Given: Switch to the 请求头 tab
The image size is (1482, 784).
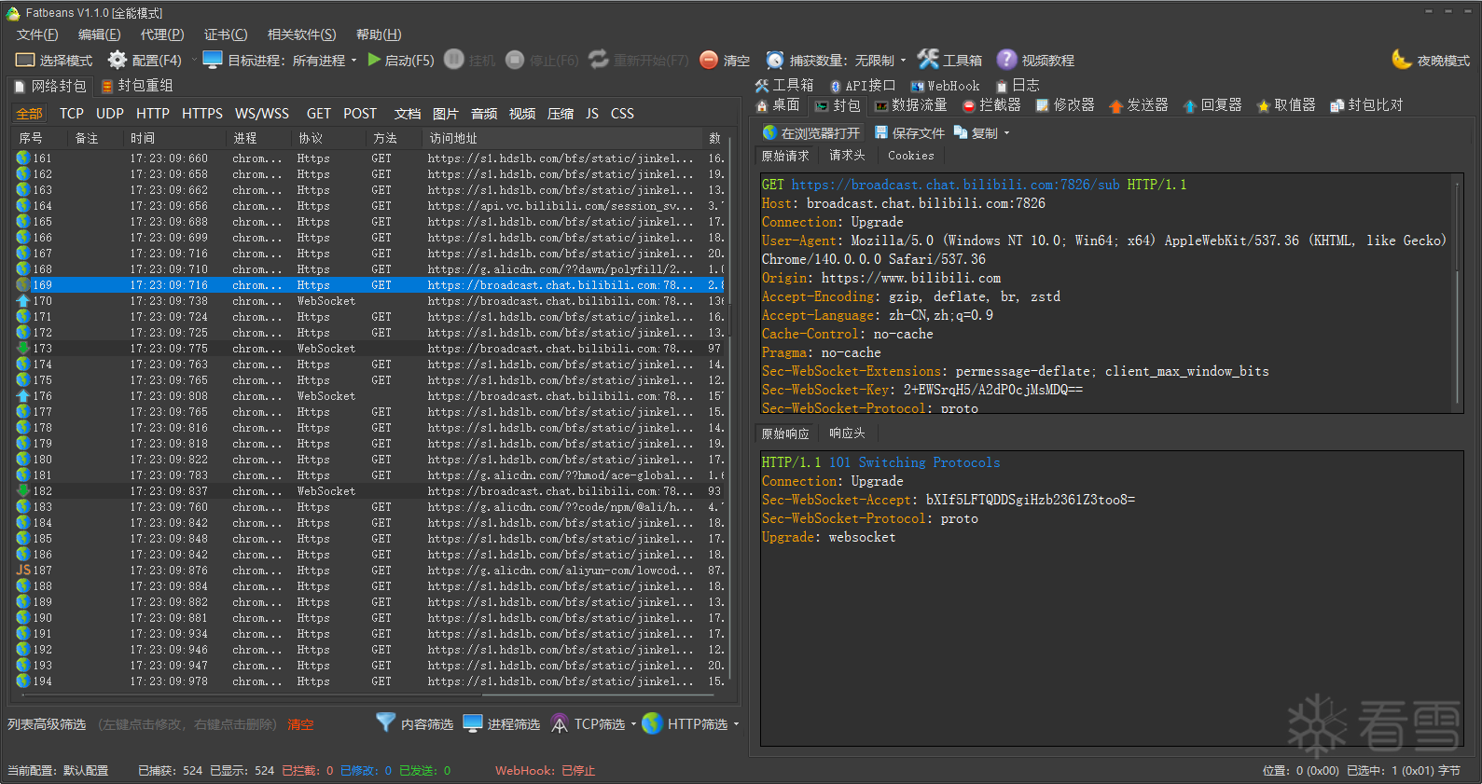Looking at the screenshot, I should point(847,156).
